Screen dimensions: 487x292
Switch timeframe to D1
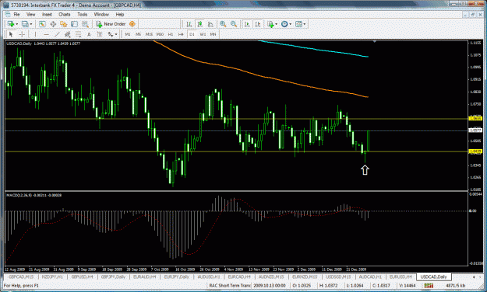pos(192,34)
